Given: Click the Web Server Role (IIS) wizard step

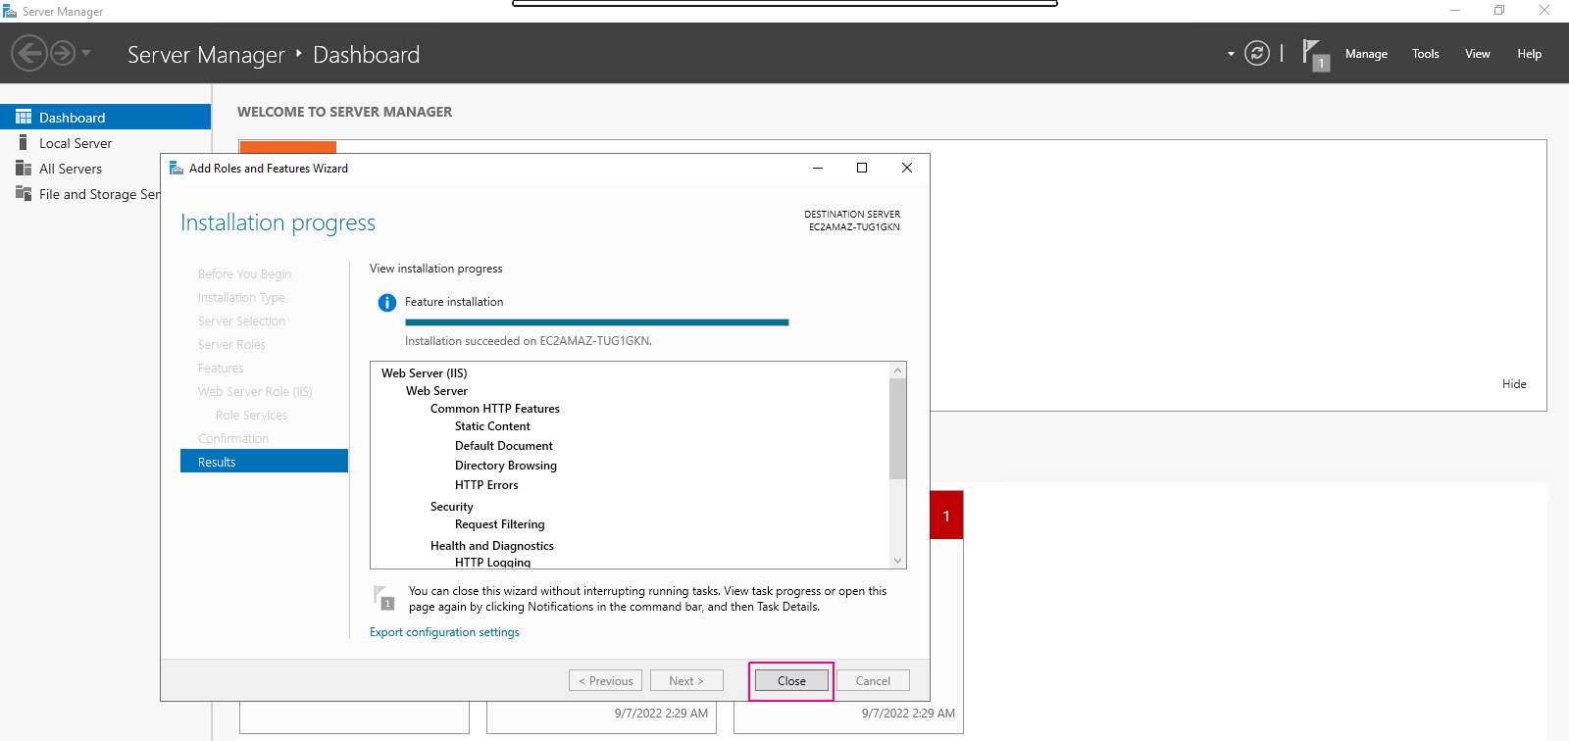Looking at the screenshot, I should click(x=255, y=391).
